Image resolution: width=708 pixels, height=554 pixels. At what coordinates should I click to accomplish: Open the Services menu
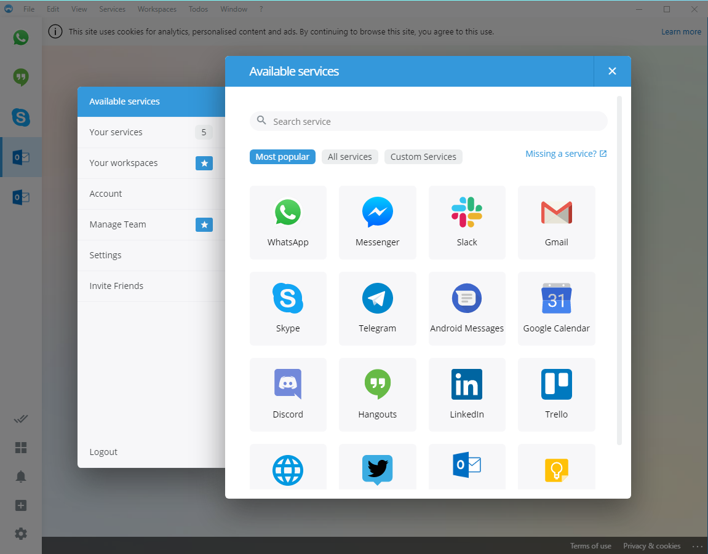pyautogui.click(x=113, y=9)
